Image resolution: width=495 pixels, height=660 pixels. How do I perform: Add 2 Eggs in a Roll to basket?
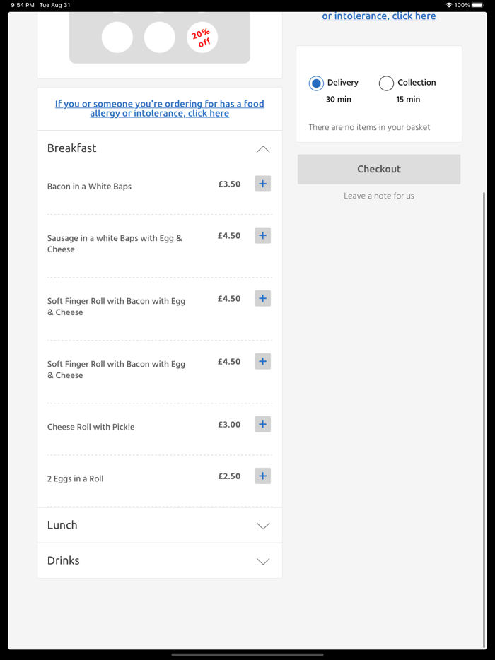(x=262, y=476)
